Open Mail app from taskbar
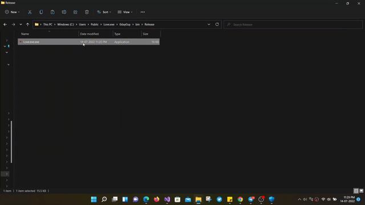 (188, 199)
